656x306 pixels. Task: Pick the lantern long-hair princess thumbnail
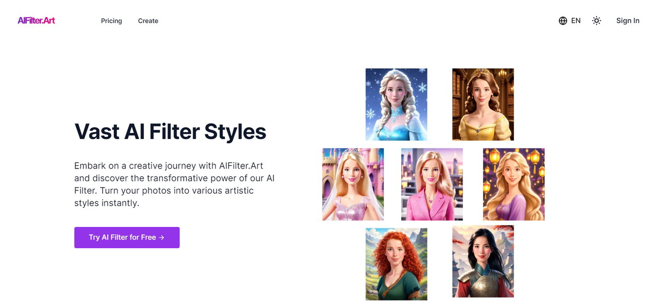514,184
